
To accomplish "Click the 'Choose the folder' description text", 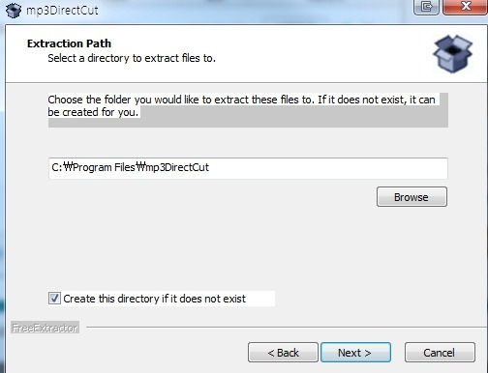I will point(241,105).
